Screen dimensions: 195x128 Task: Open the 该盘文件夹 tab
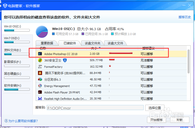pyautogui.click(x=93, y=43)
